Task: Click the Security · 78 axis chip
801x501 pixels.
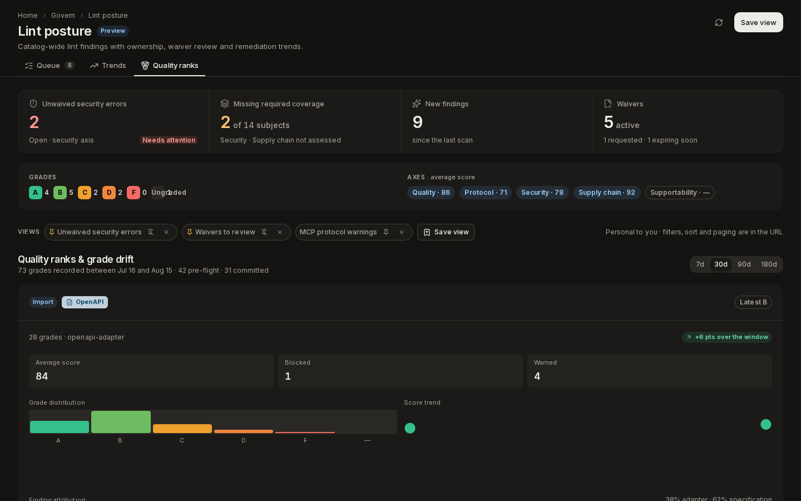Action: point(542,193)
